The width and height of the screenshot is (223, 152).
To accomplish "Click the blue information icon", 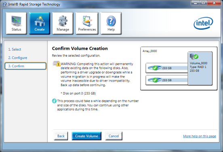I will click(x=54, y=101).
